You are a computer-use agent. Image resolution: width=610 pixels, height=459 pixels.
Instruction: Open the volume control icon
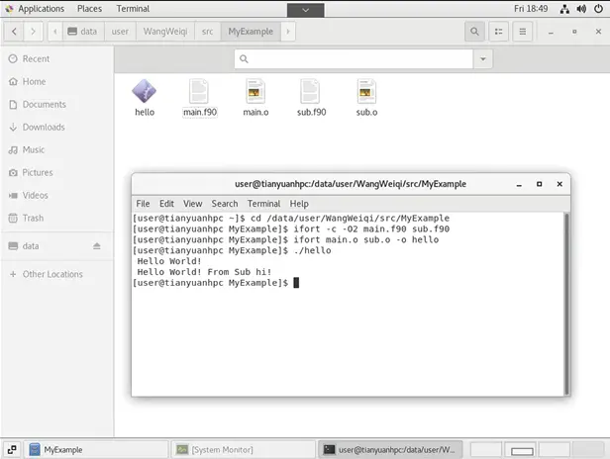(581, 9)
